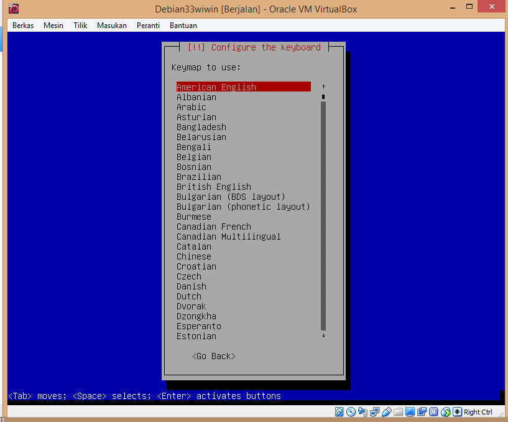Click the display status icon
The image size is (508, 422).
[410, 412]
